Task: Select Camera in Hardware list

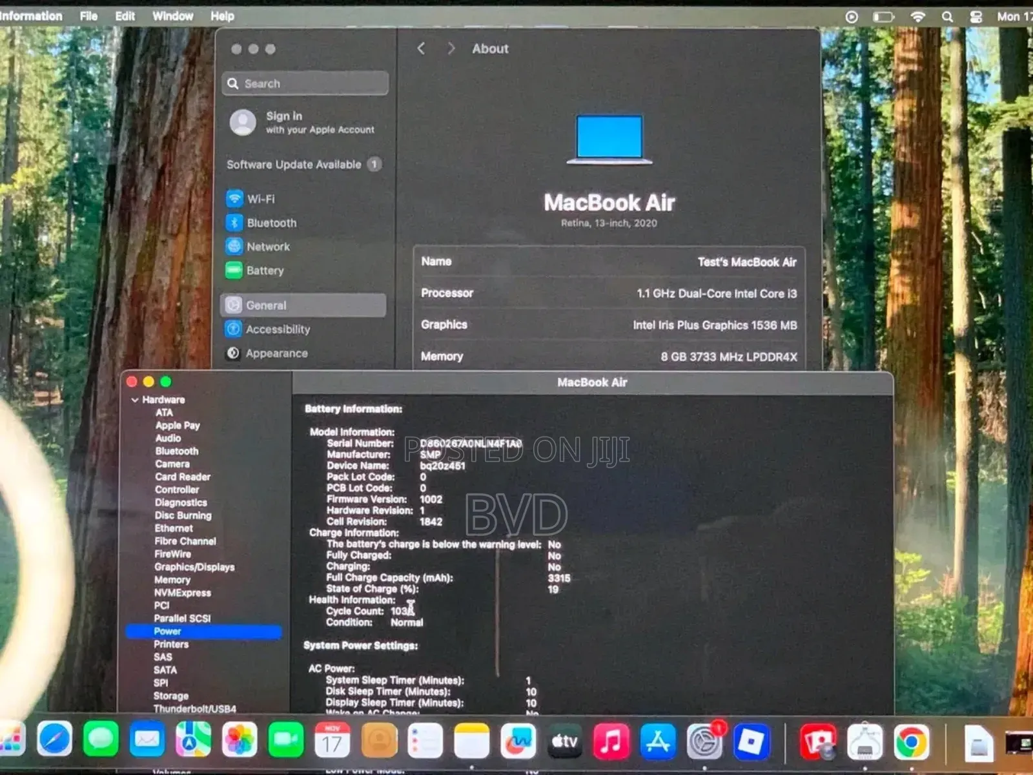Action: tap(172, 464)
